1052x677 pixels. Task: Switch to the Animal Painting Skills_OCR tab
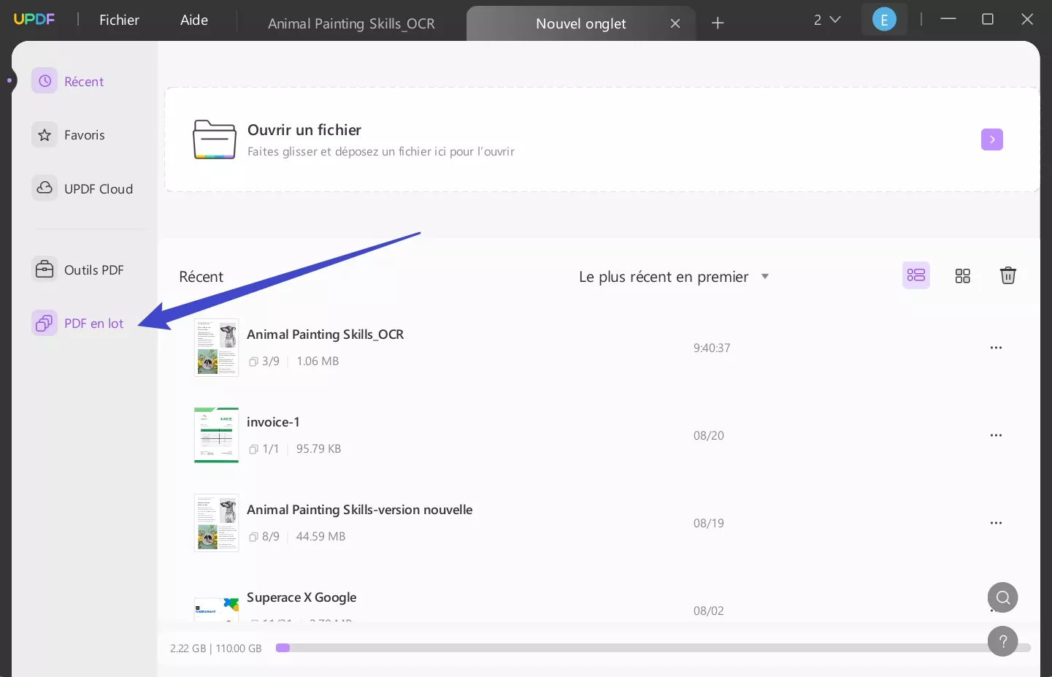351,23
